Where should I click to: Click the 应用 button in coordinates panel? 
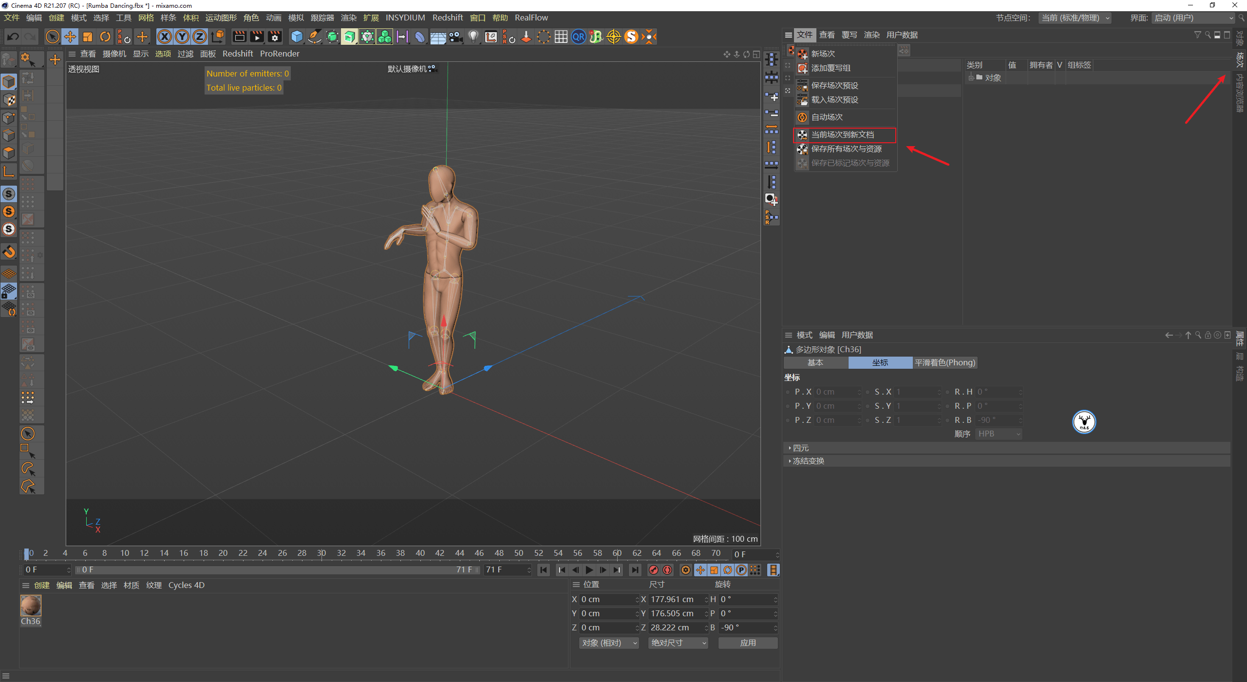[x=748, y=643]
